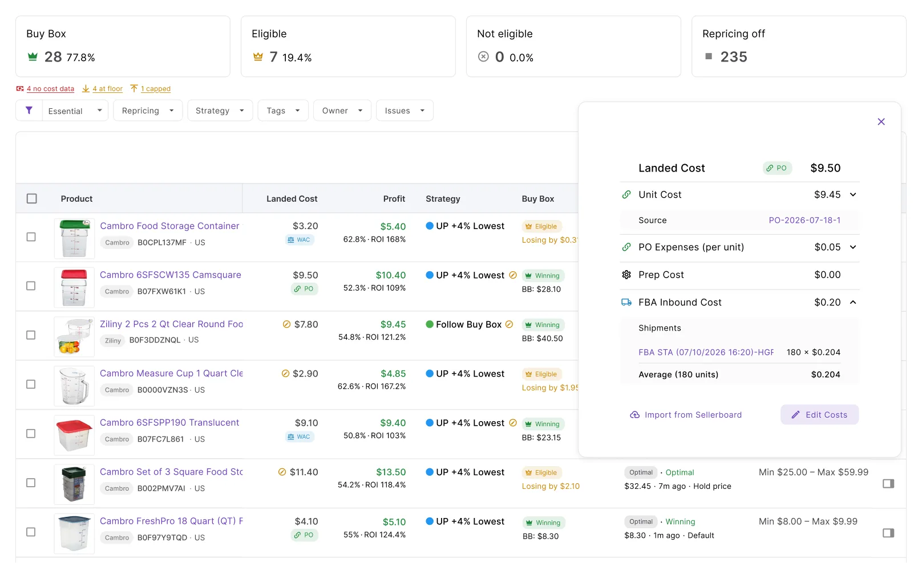Click the truck icon beside FBA Inbound Cost
The height and width of the screenshot is (563, 922).
pyautogui.click(x=626, y=303)
